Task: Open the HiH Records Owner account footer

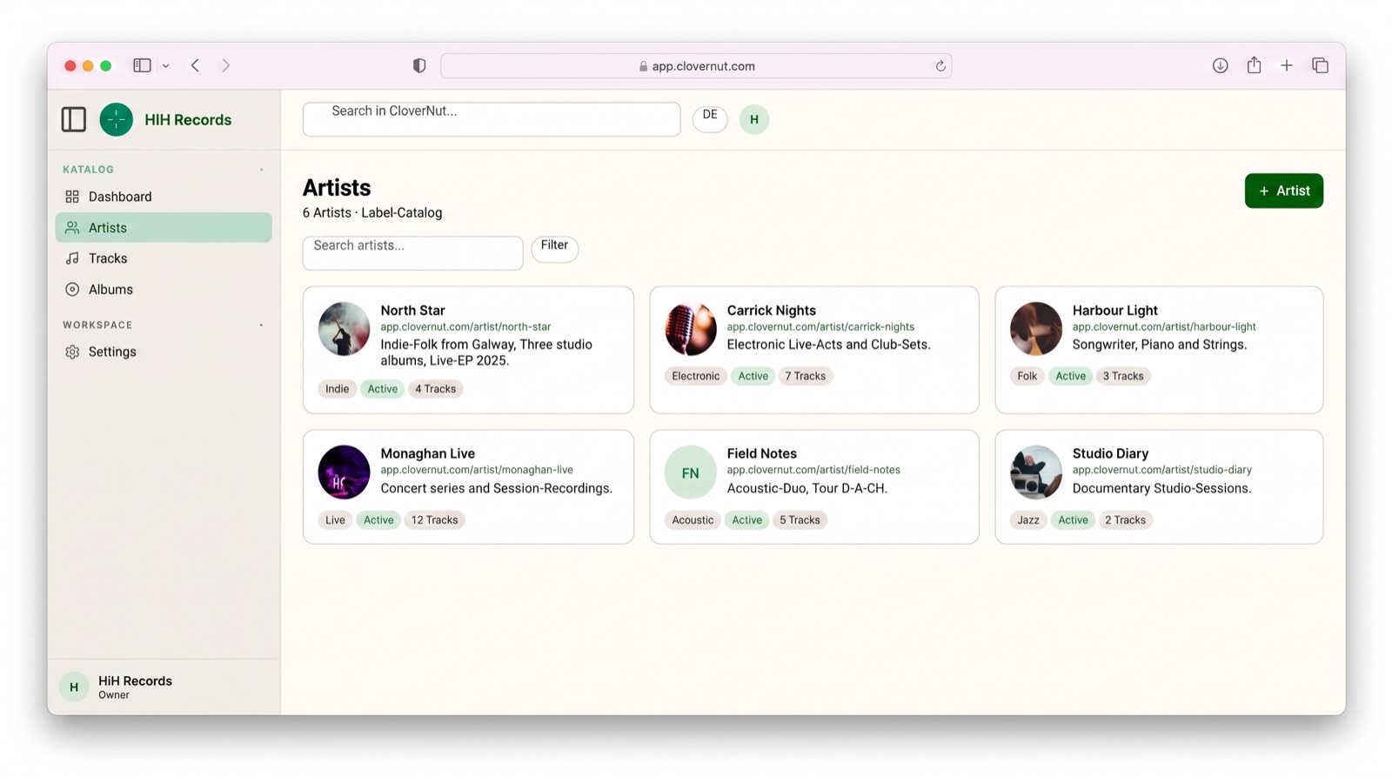Action: tap(164, 687)
